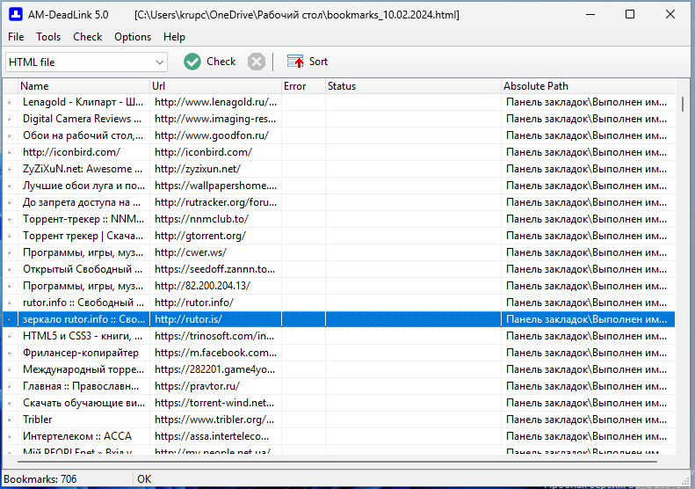
Task: Click the Absolute Path cell of Tribler row
Action: click(x=588, y=420)
